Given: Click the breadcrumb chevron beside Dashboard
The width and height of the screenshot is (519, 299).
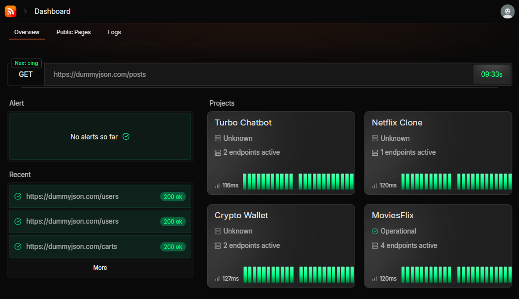Looking at the screenshot, I should pos(25,11).
